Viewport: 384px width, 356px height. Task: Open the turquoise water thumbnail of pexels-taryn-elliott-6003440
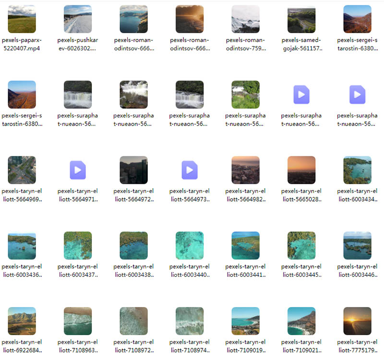(x=190, y=246)
